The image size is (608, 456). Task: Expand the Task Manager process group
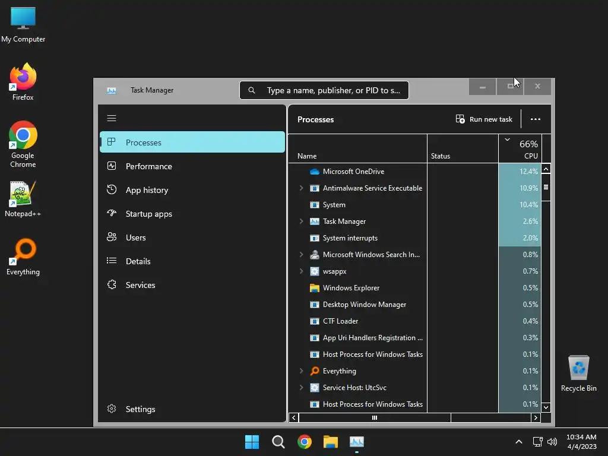coord(301,221)
